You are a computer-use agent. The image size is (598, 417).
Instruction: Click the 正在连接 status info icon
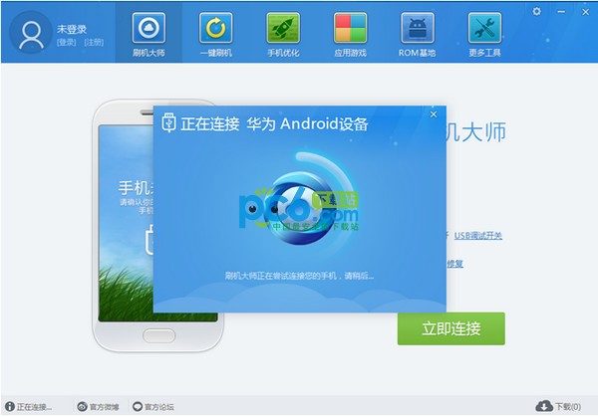point(10,406)
